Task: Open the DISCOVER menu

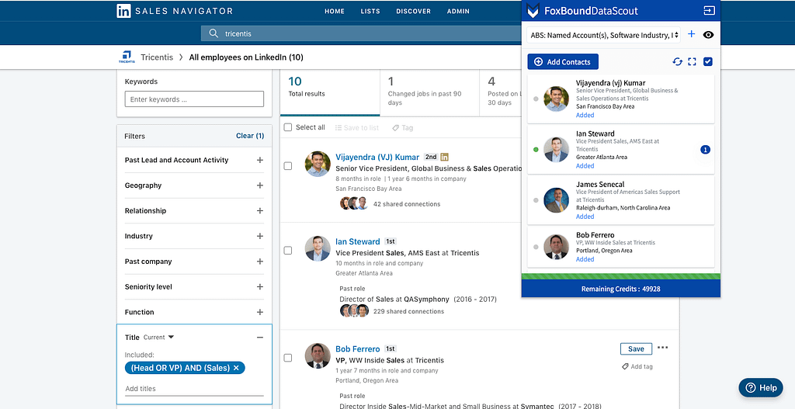Action: coord(413,11)
